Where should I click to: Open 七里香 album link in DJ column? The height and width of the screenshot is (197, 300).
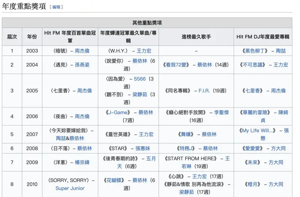[252, 90]
